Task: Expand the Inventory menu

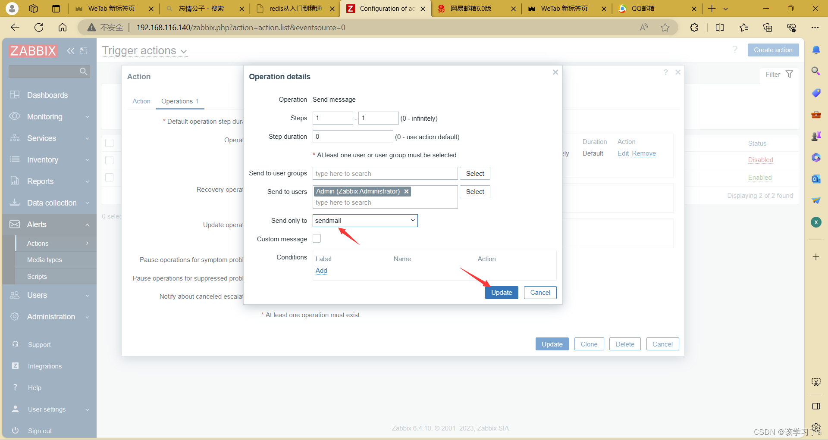Action: point(49,160)
